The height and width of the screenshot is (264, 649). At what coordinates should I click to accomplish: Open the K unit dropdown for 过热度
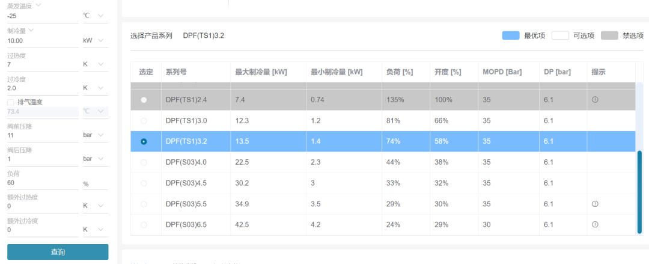[95, 64]
